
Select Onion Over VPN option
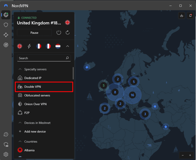(35, 104)
